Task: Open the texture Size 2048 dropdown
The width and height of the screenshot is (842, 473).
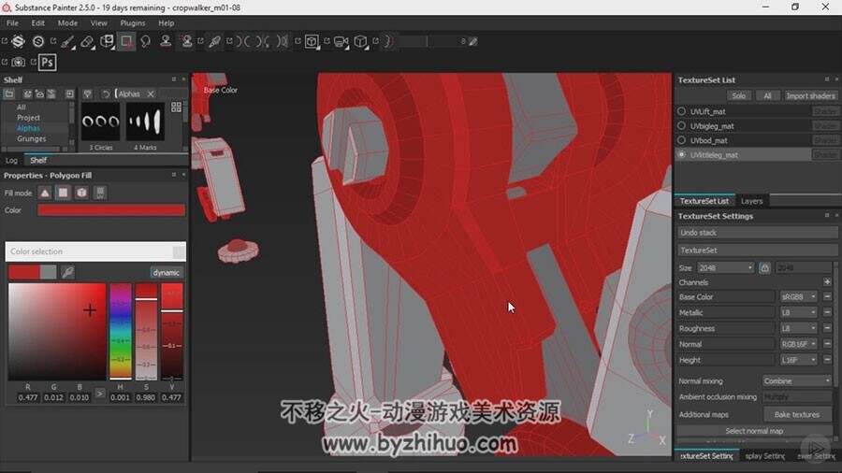Action: [725, 267]
